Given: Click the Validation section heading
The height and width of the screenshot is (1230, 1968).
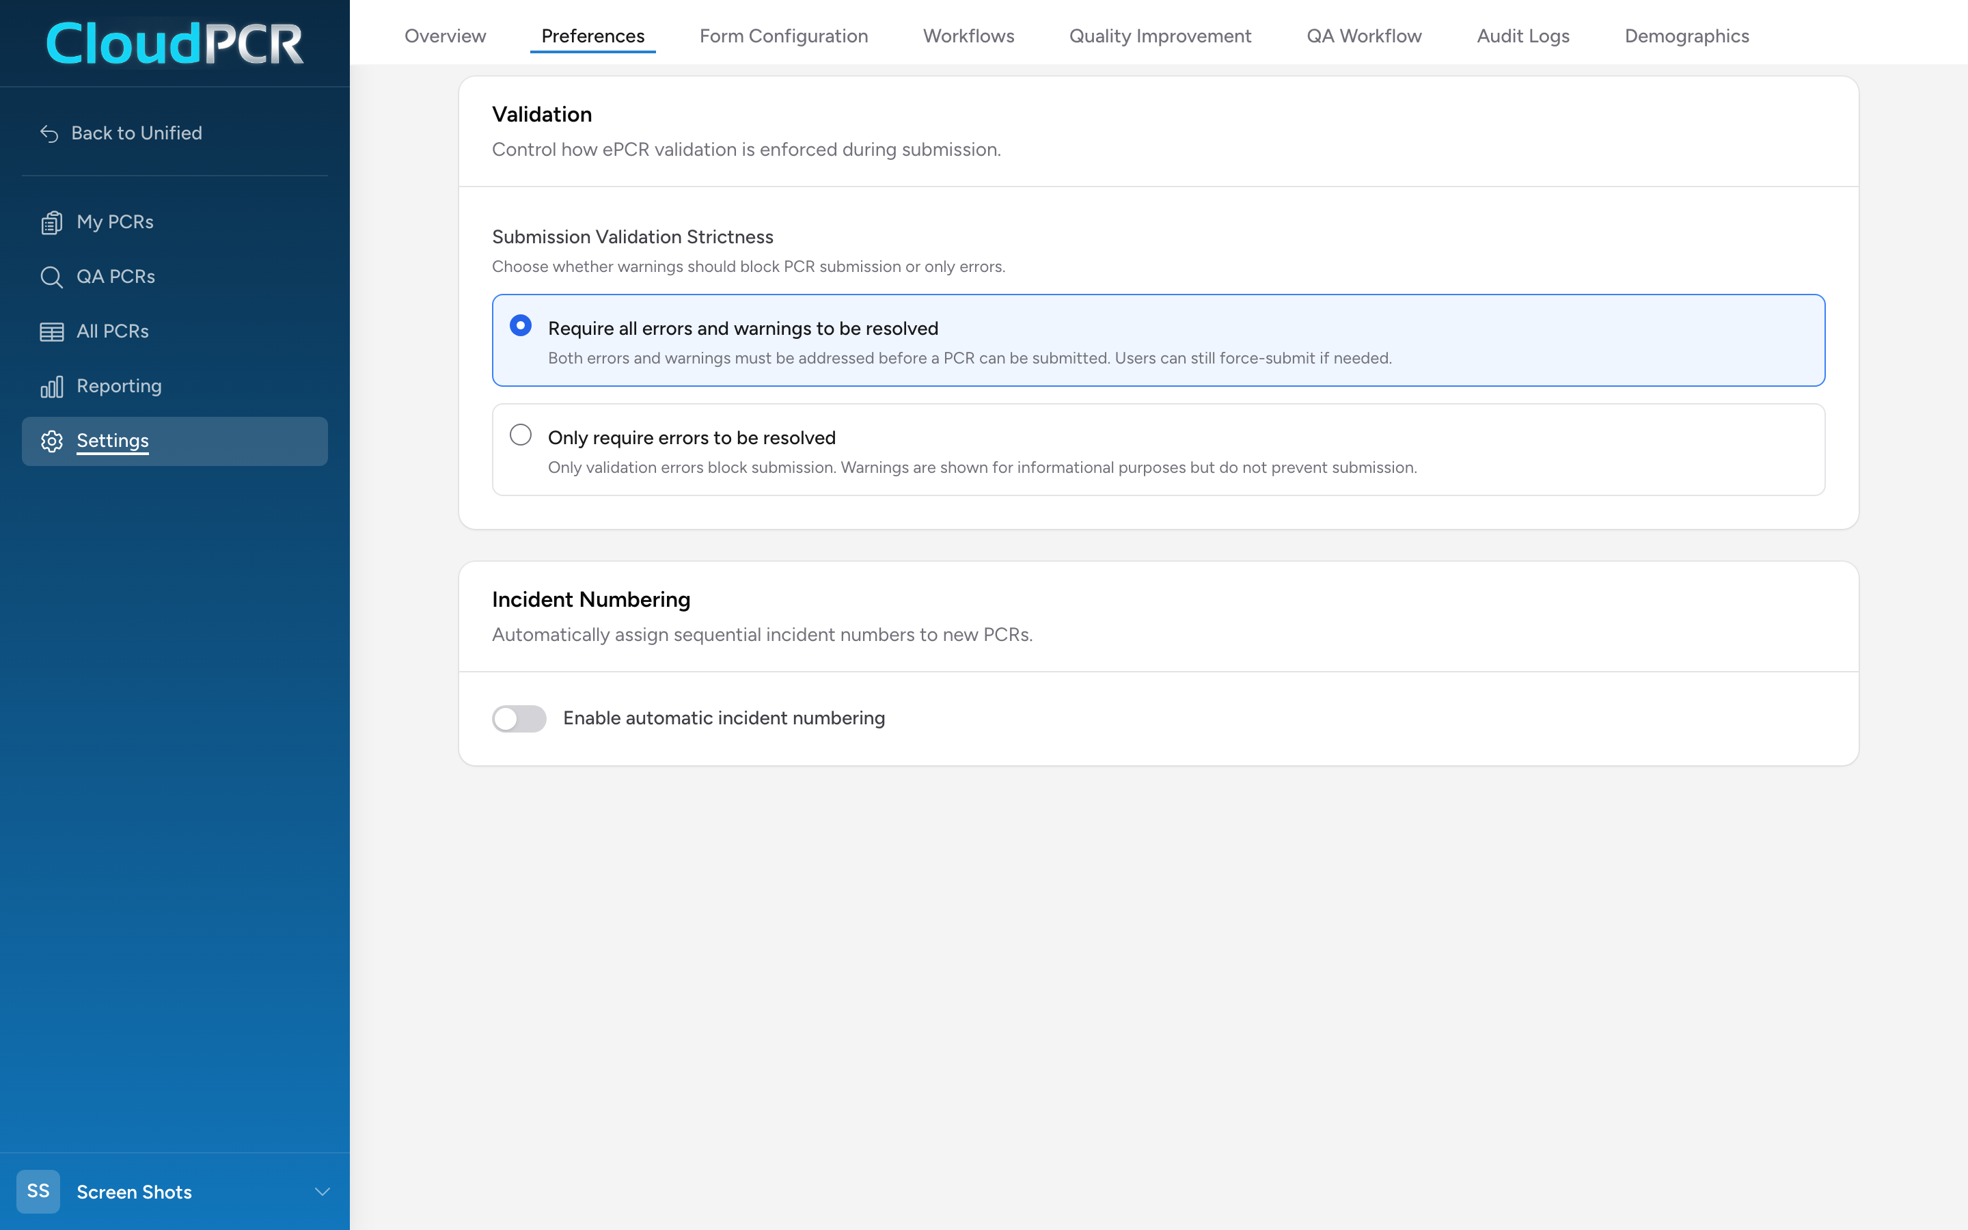Looking at the screenshot, I should (x=542, y=114).
